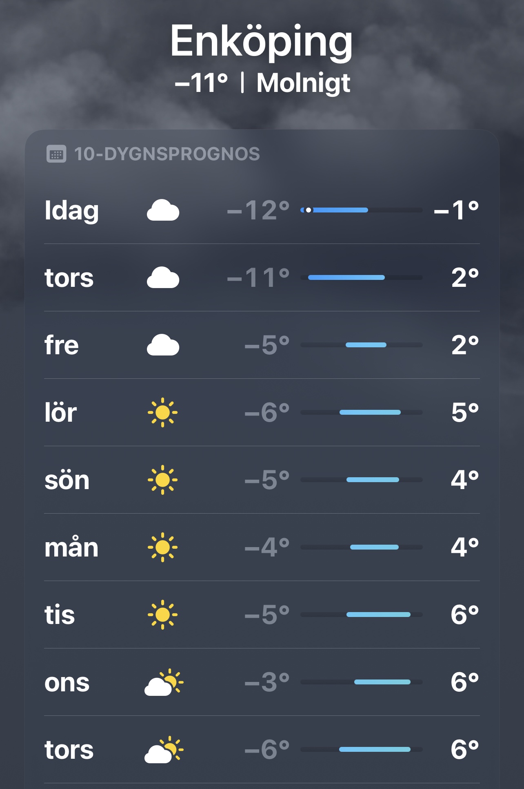Tap the sun icon for sön
Screen dimensions: 524x789
[x=162, y=480]
